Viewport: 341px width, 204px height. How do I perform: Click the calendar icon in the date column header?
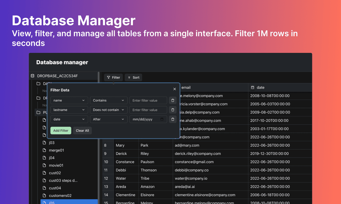click(x=252, y=88)
